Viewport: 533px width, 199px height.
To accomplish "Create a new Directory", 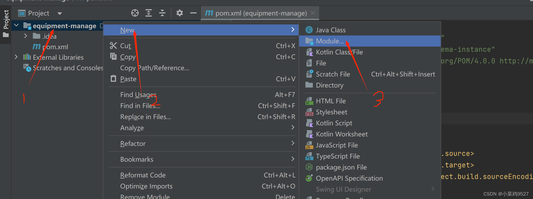I will pos(370,85).
